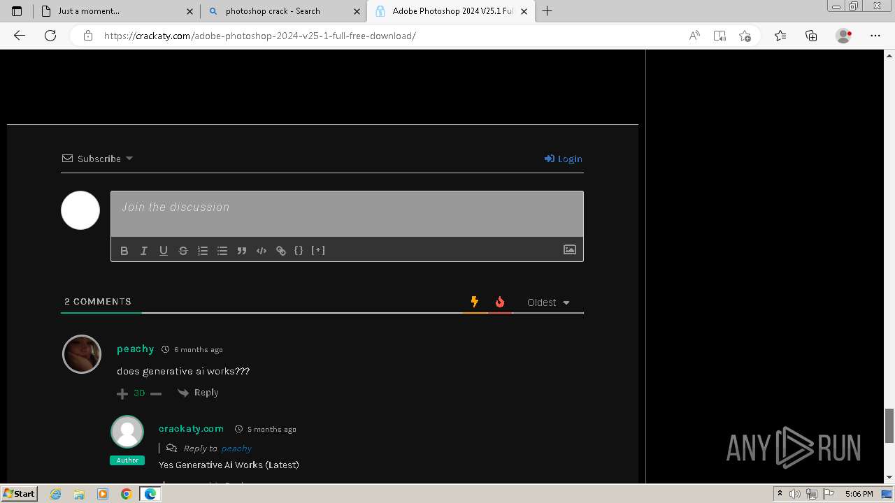The width and height of the screenshot is (895, 503).
Task: Upvote peachy's comment with plus icon
Action: [122, 394]
